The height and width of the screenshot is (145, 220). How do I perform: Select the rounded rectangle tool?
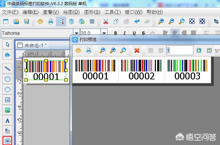pos(8,79)
